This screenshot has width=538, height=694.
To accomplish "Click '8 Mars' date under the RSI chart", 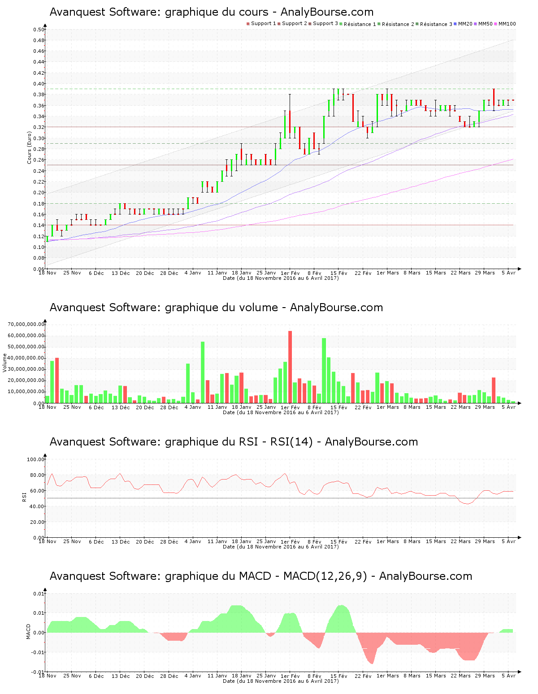I will pos(412,541).
